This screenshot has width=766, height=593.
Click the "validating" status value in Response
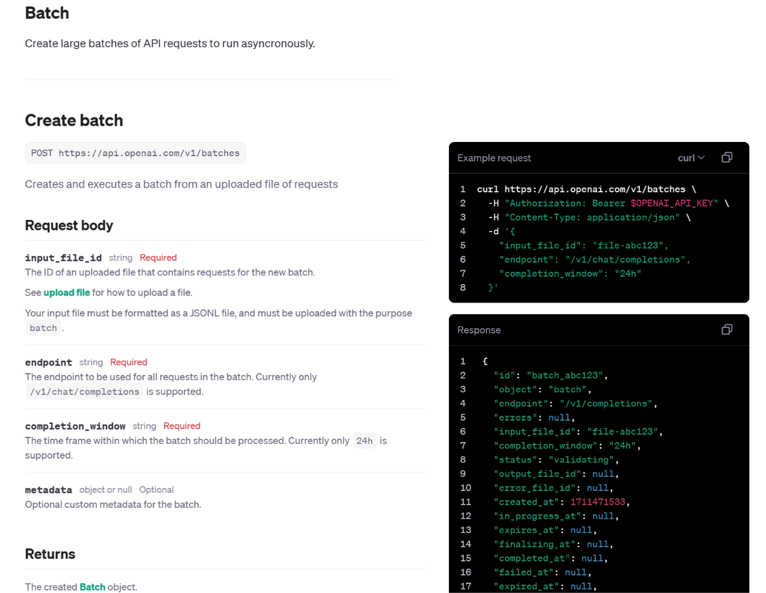coord(583,459)
